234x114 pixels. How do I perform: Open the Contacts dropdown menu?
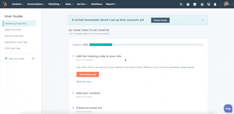tap(18, 4)
